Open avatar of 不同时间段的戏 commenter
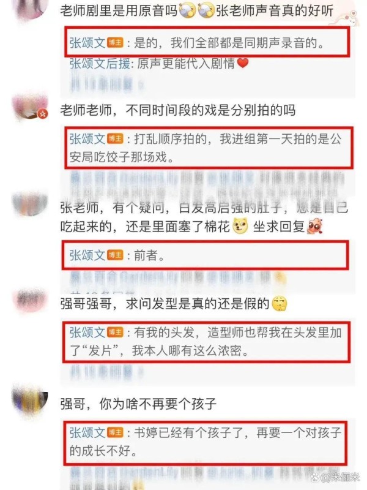Viewport: 367px width, 490px height. [30, 106]
